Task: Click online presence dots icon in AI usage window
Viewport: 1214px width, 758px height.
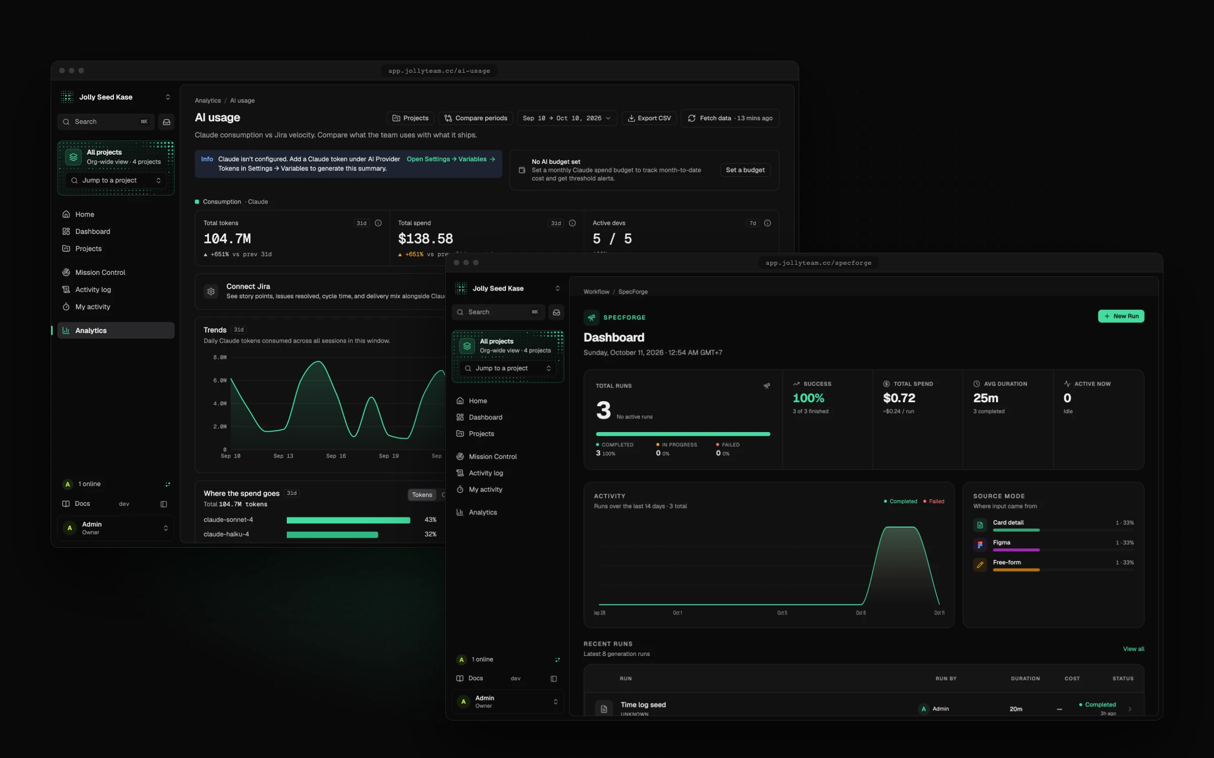Action: (x=167, y=484)
